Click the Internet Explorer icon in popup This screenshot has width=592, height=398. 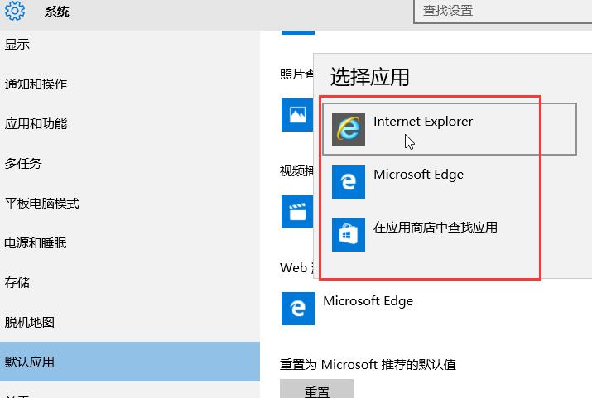tap(348, 128)
